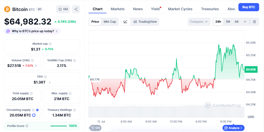
Task: Select the All time range
Action: (x=237, y=22)
